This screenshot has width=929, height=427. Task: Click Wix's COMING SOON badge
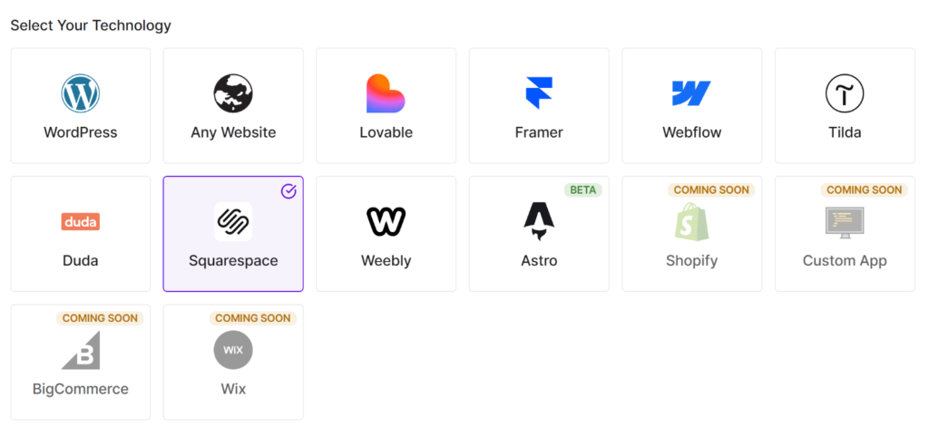[x=253, y=318]
